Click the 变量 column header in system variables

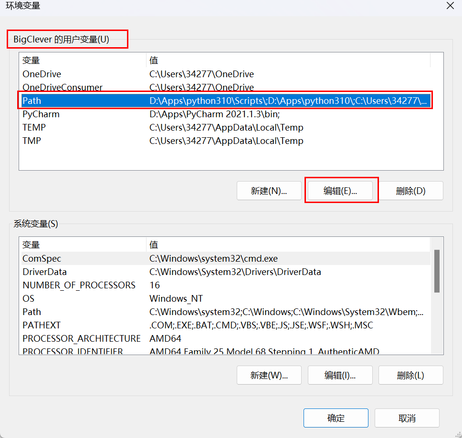[x=84, y=245]
